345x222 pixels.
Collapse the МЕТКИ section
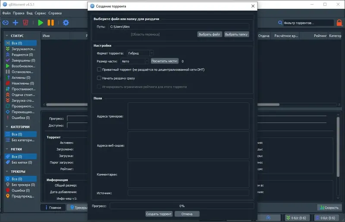[7, 149]
